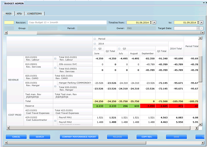Viewport: 207px width, 147px height.
Task: Select the Payroll MA2 row
Action: click(75, 122)
